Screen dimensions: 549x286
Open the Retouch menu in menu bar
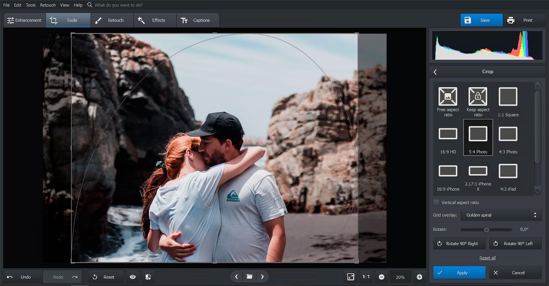[48, 5]
